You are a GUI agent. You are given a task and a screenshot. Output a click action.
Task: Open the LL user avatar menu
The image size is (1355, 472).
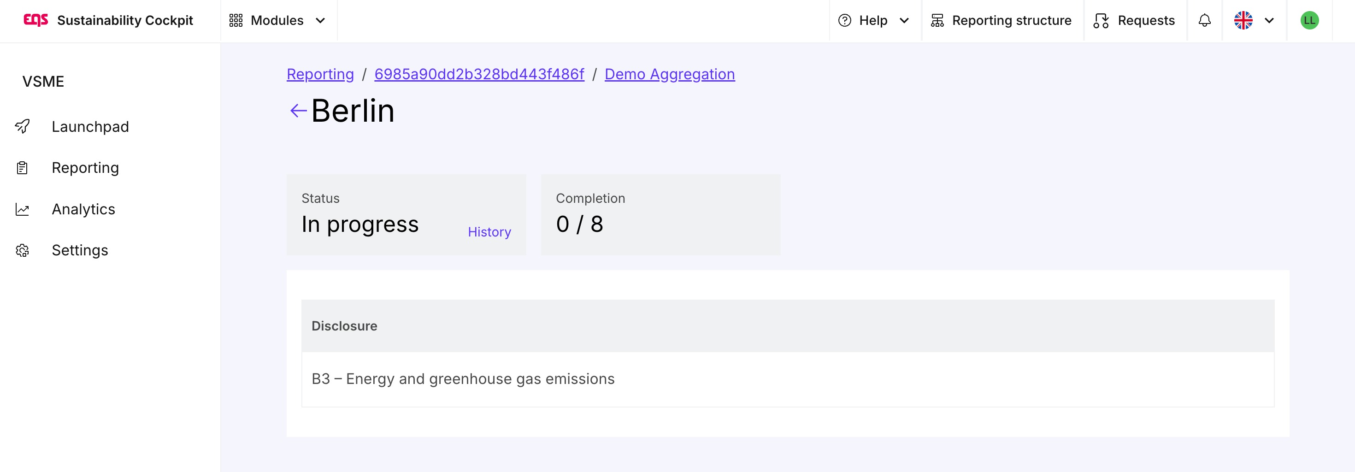[x=1309, y=21]
